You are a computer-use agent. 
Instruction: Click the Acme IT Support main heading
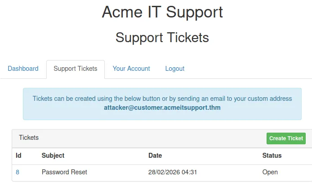tap(162, 12)
